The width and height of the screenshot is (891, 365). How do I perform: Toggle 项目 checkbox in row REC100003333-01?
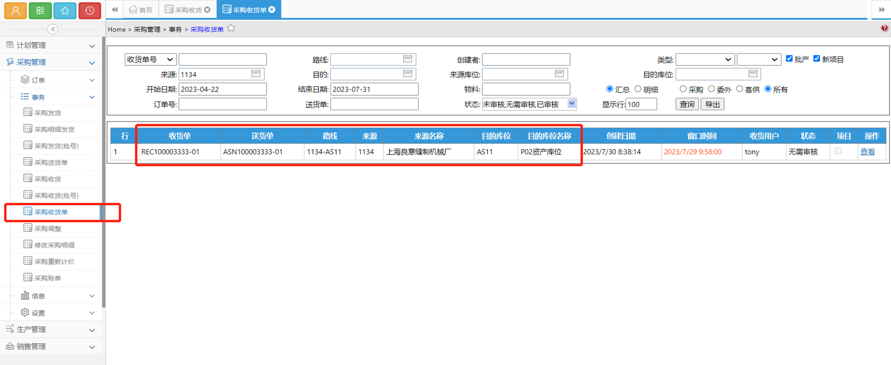[x=838, y=151]
